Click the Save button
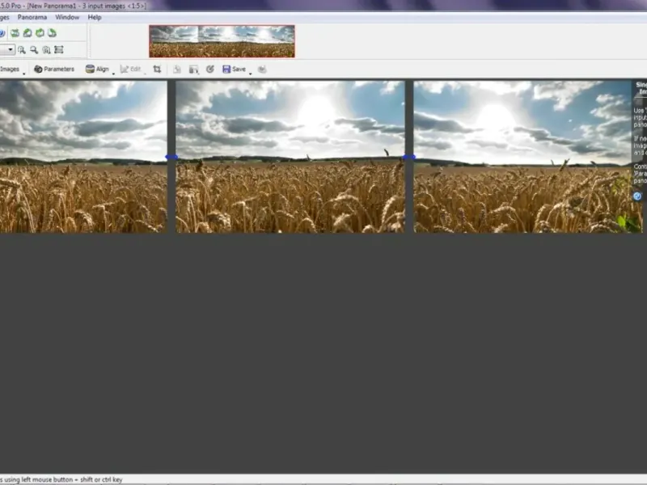 (x=234, y=70)
